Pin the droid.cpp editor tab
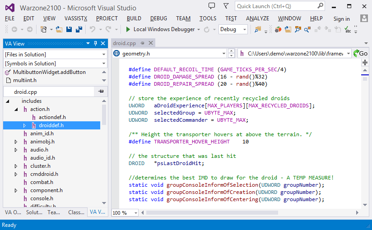This screenshot has height=230, width=372. [x=142, y=43]
